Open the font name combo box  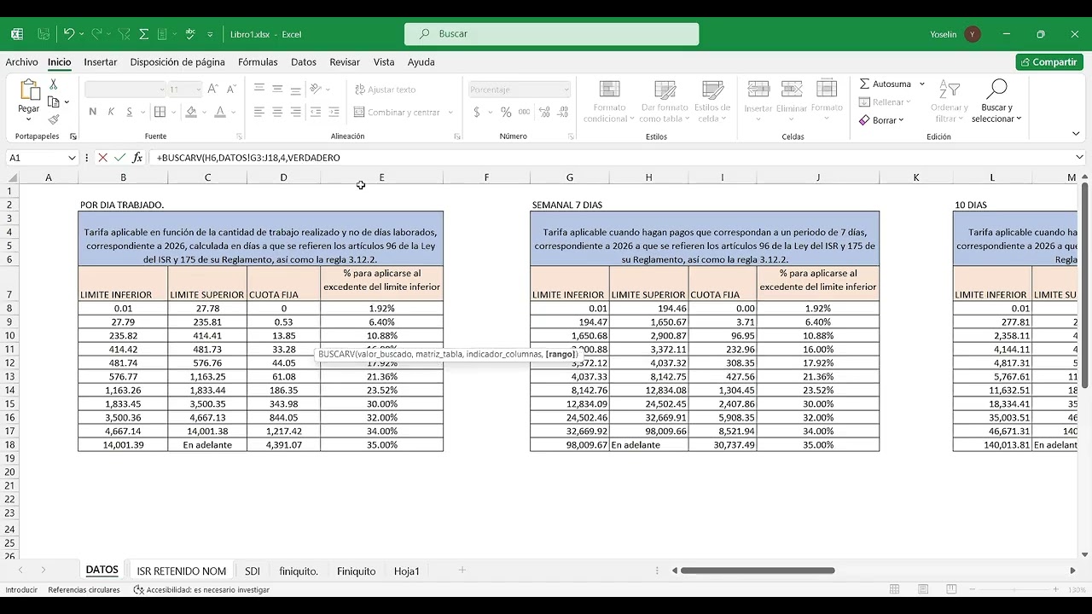point(125,89)
